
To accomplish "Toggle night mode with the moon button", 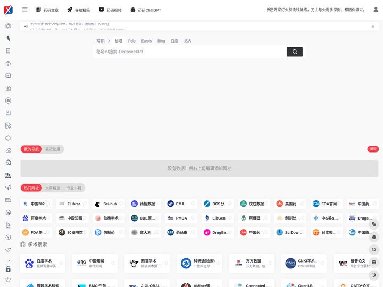I will (374, 275).
